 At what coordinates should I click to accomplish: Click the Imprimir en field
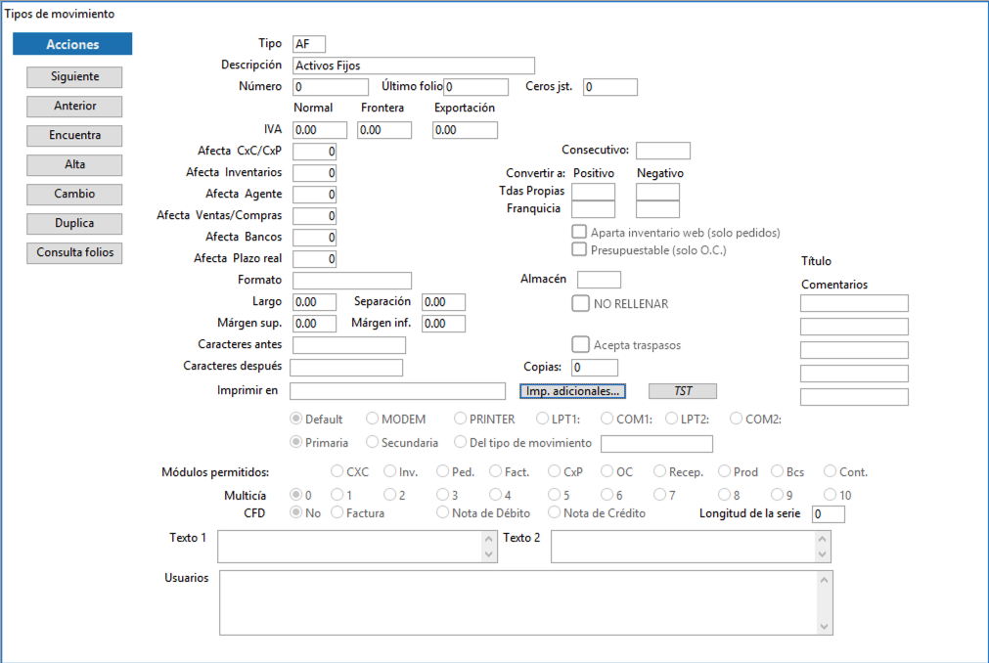(x=397, y=391)
